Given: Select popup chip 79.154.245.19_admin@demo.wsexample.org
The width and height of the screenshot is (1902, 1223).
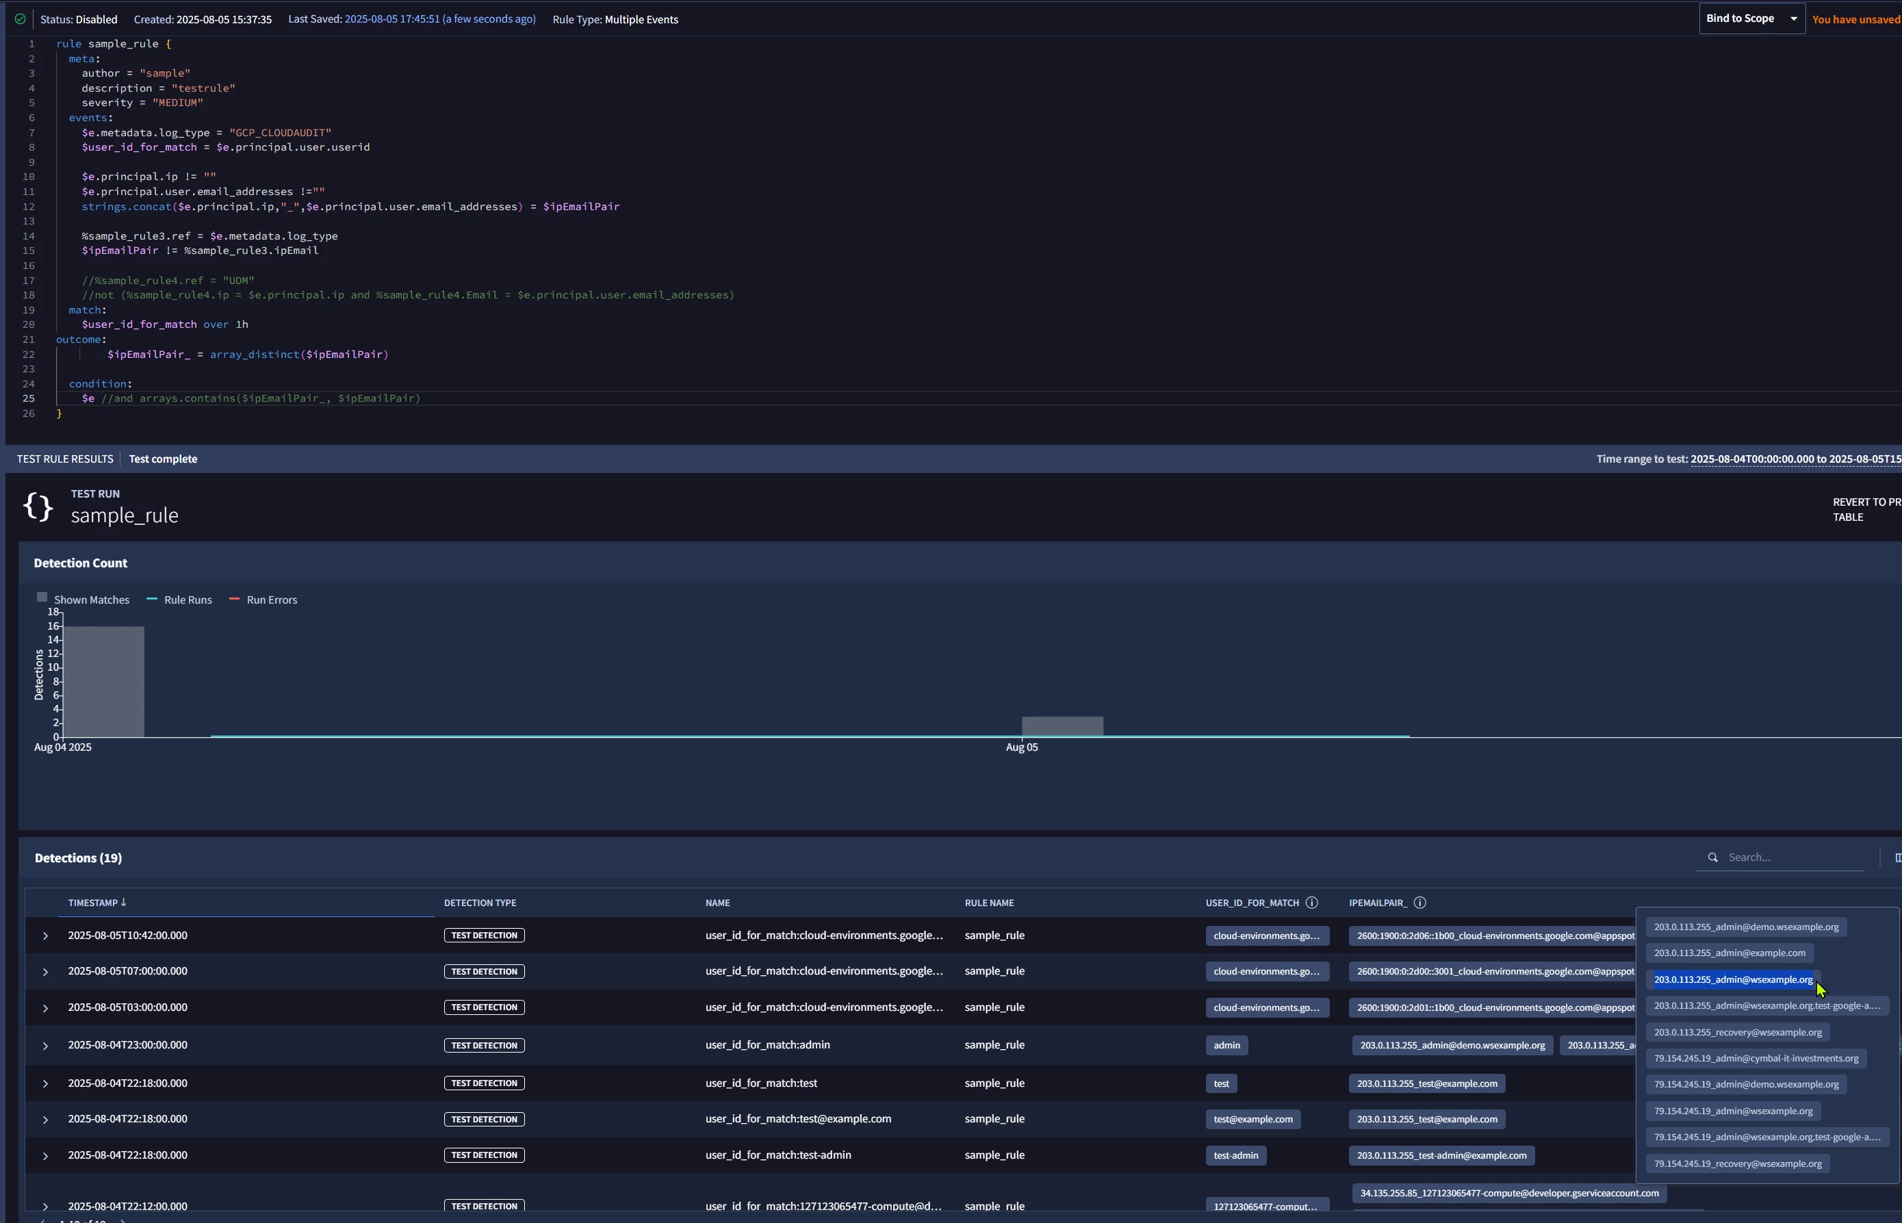Looking at the screenshot, I should tap(1747, 1084).
